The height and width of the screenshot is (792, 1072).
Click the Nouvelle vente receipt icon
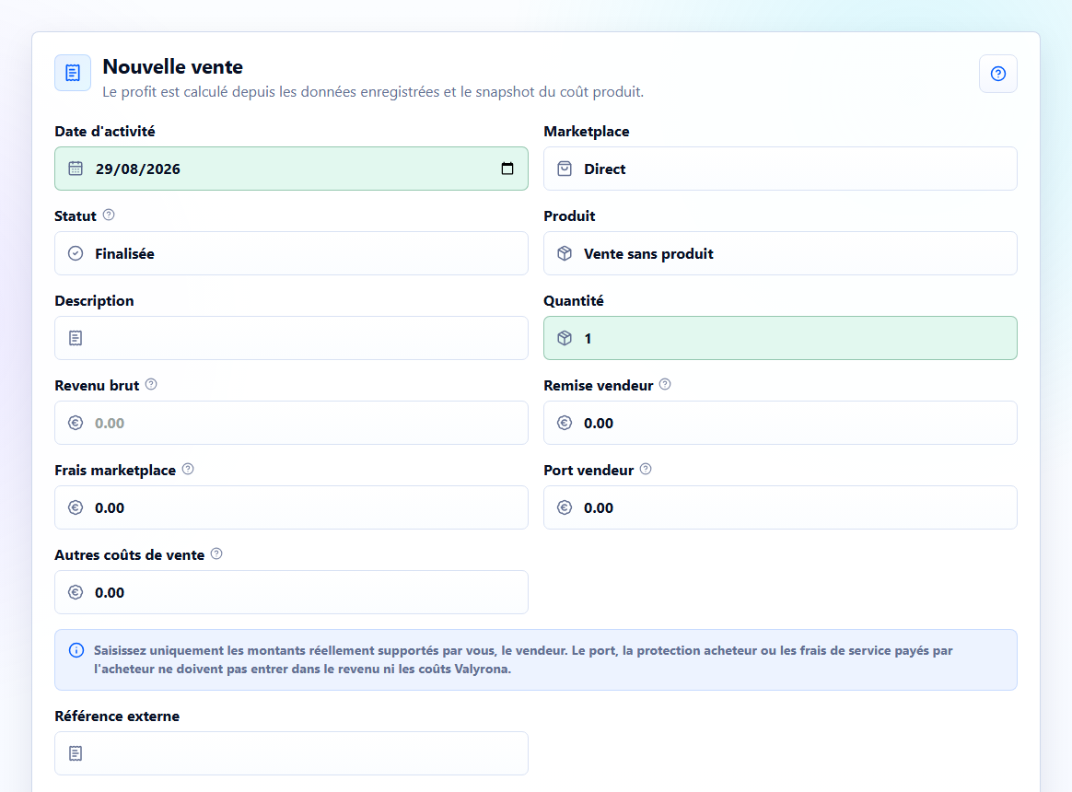[73, 73]
